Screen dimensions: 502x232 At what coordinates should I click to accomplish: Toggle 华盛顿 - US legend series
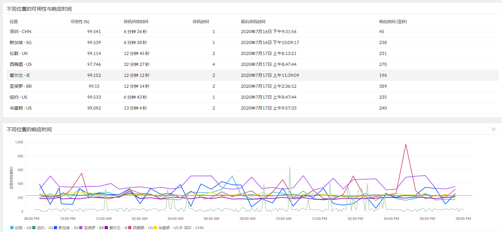coord(166,228)
